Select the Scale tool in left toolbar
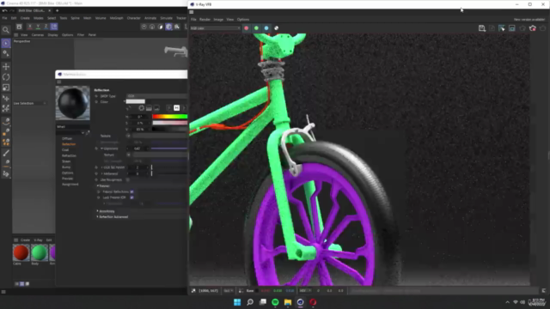 6,88
